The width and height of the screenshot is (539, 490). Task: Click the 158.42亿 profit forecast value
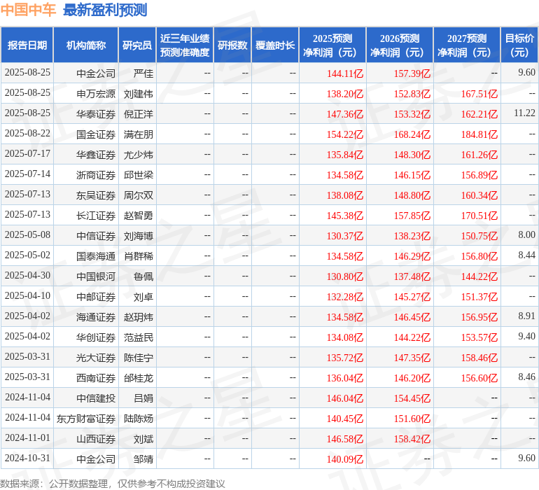pos(412,439)
